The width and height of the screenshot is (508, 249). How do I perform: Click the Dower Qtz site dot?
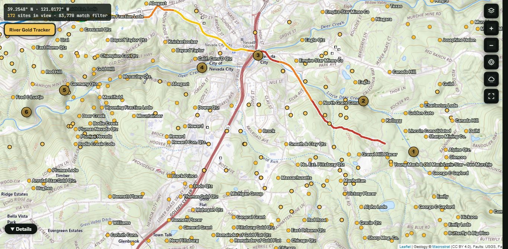pos(195,108)
